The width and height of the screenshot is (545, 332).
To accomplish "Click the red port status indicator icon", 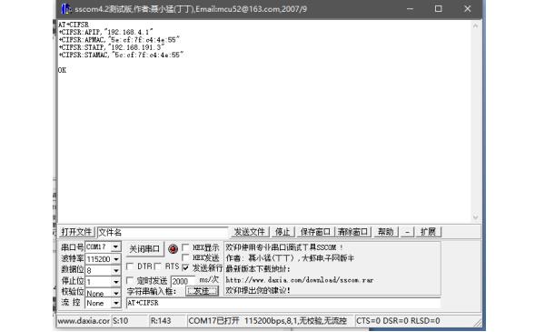I will 173,248.
